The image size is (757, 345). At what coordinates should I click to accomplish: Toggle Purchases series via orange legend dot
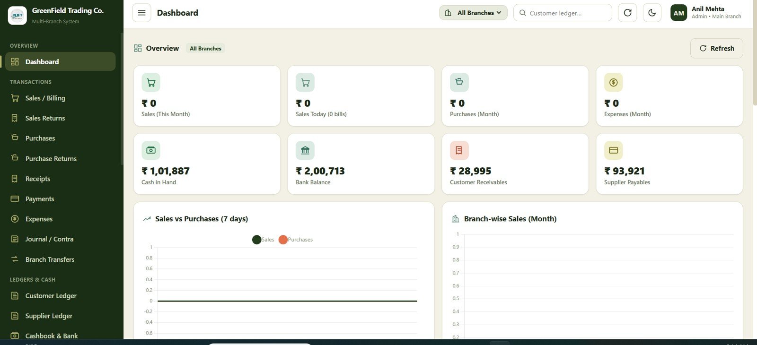point(283,240)
